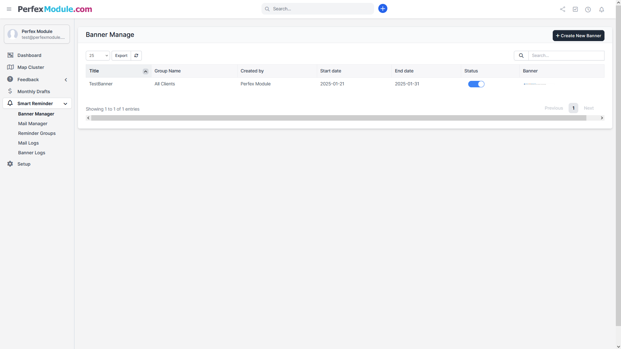Open the timesheet clock icon
This screenshot has width=621, height=349.
tap(588, 9)
